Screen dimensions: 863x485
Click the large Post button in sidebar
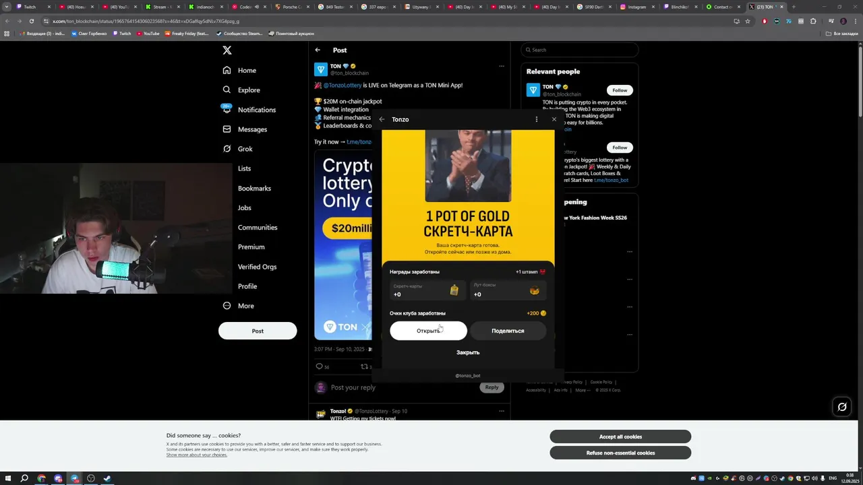258,331
